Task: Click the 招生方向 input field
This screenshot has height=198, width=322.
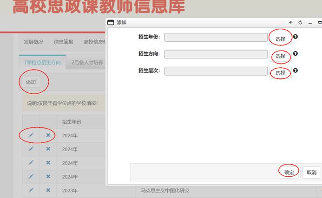Action: click(x=216, y=54)
